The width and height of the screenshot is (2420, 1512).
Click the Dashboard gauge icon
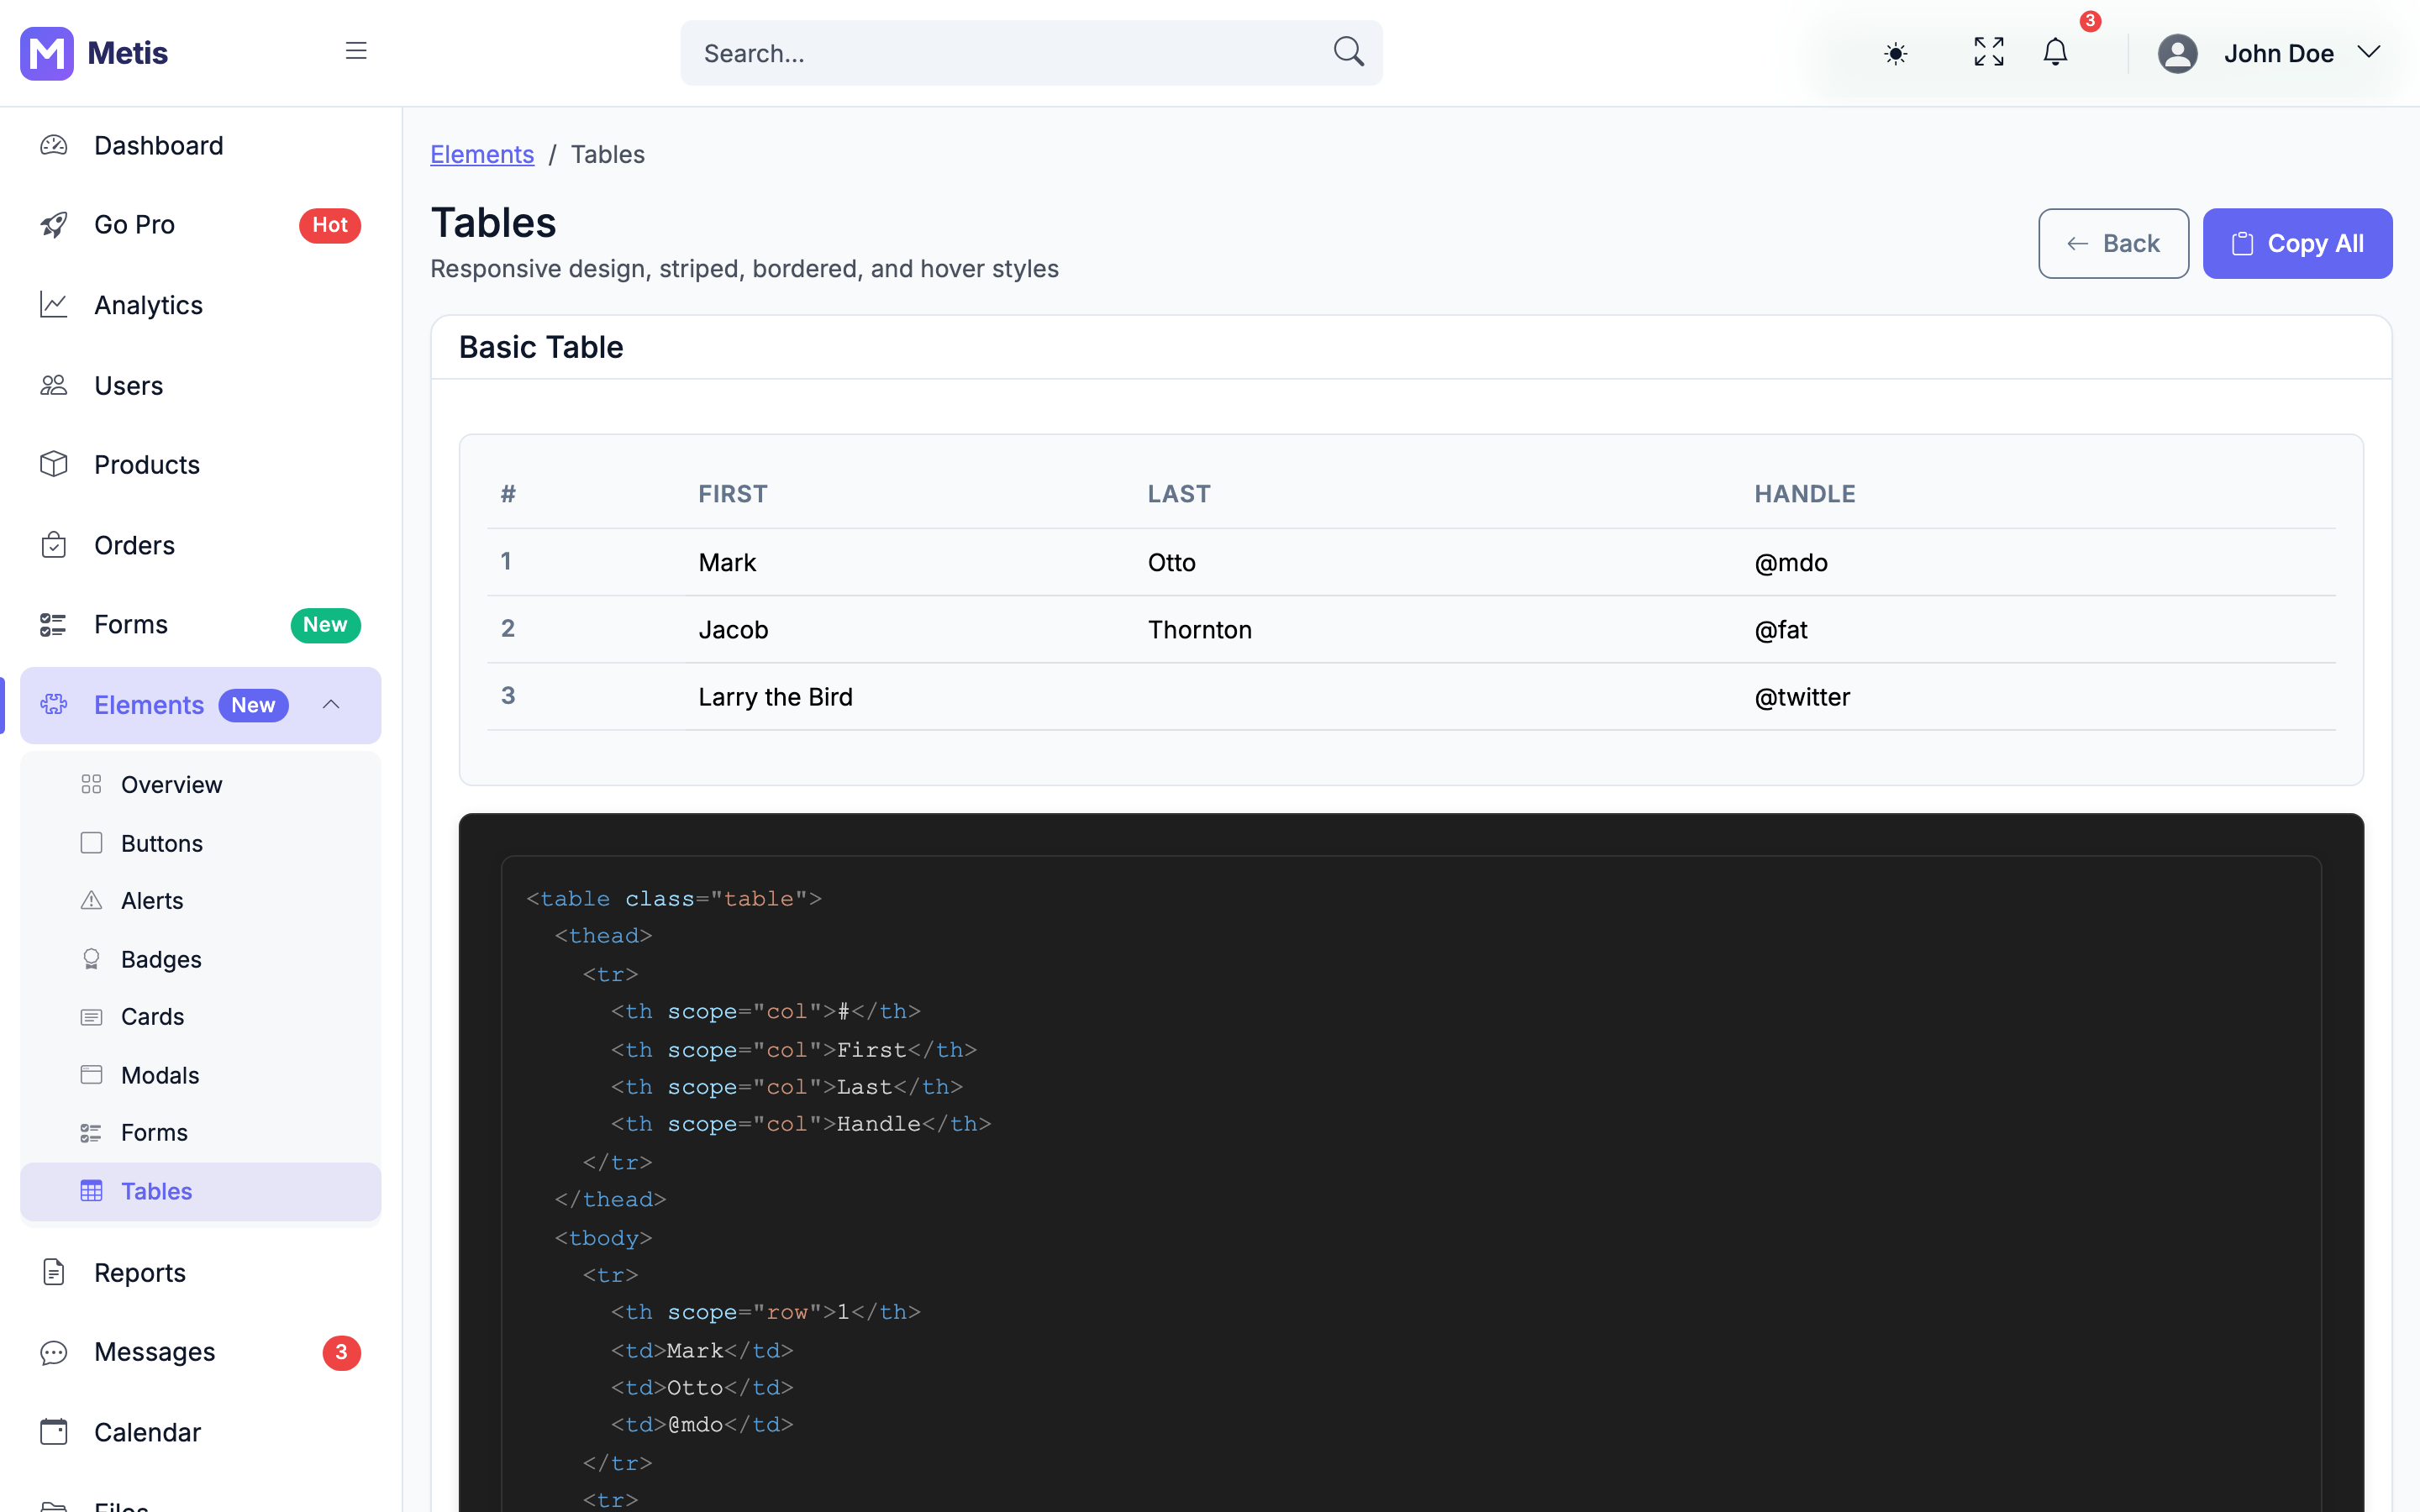coord(54,146)
